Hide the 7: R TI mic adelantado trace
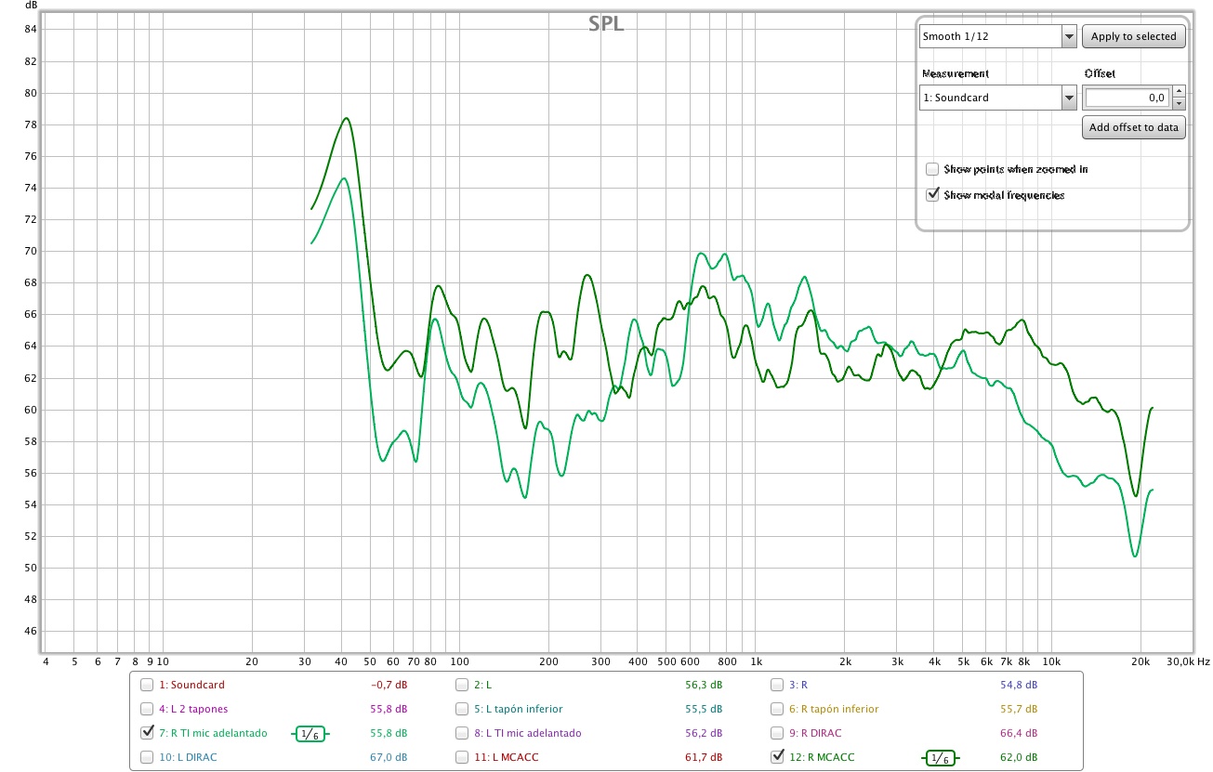This screenshot has width=1213, height=772. (147, 733)
